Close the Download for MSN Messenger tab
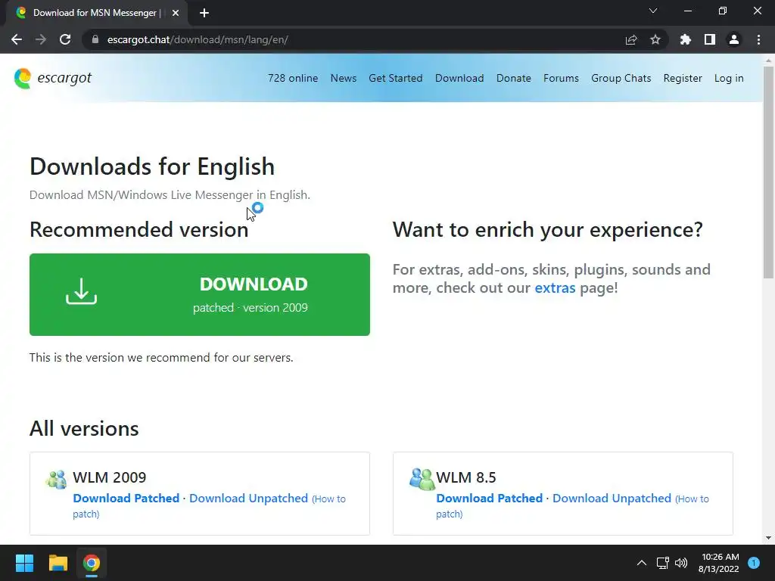 coord(176,13)
